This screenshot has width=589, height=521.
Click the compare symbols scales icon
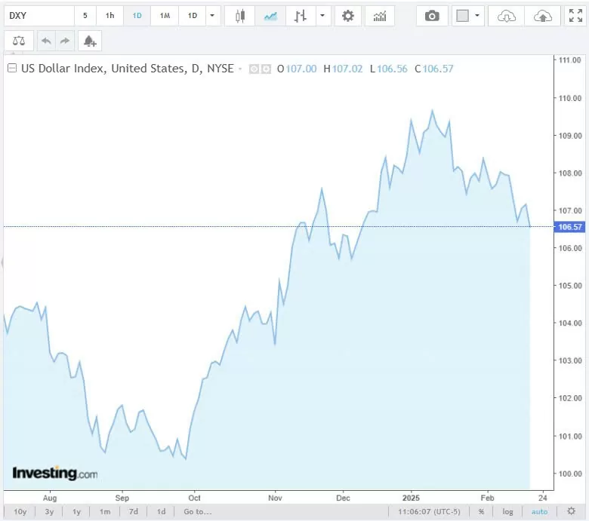pos(18,41)
